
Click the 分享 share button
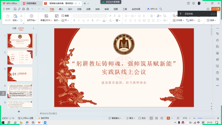click(216, 9)
